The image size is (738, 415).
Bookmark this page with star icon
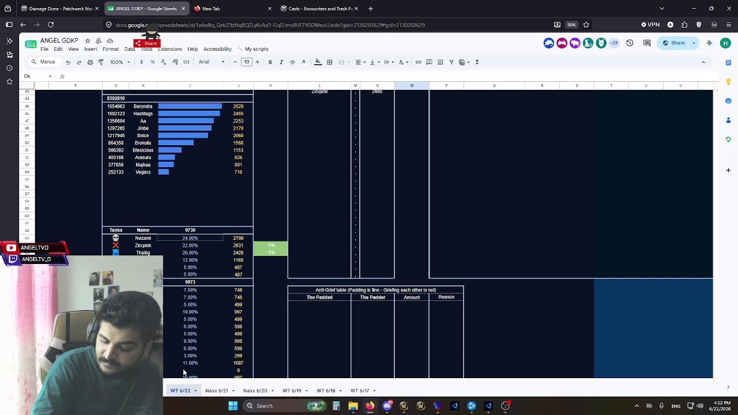(586, 25)
